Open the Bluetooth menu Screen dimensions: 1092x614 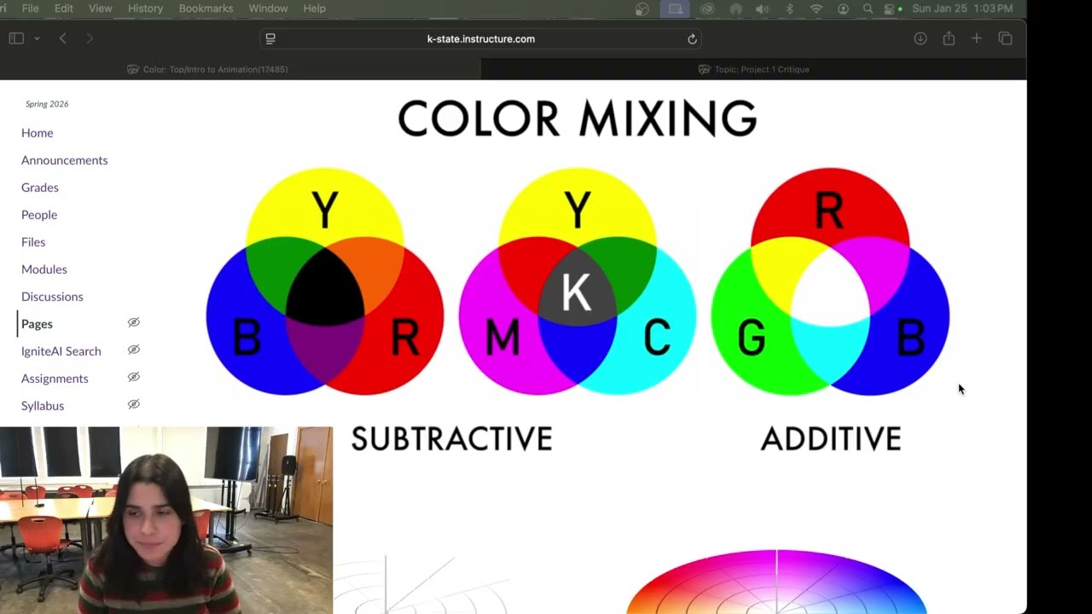[x=789, y=9]
